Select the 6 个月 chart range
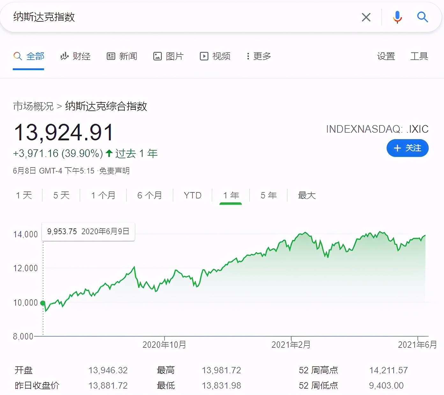This screenshot has height=395, width=444. [x=150, y=195]
